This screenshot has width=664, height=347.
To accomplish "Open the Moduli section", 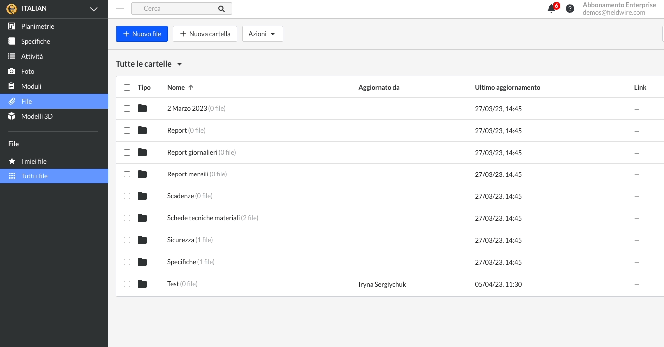I will 31,86.
